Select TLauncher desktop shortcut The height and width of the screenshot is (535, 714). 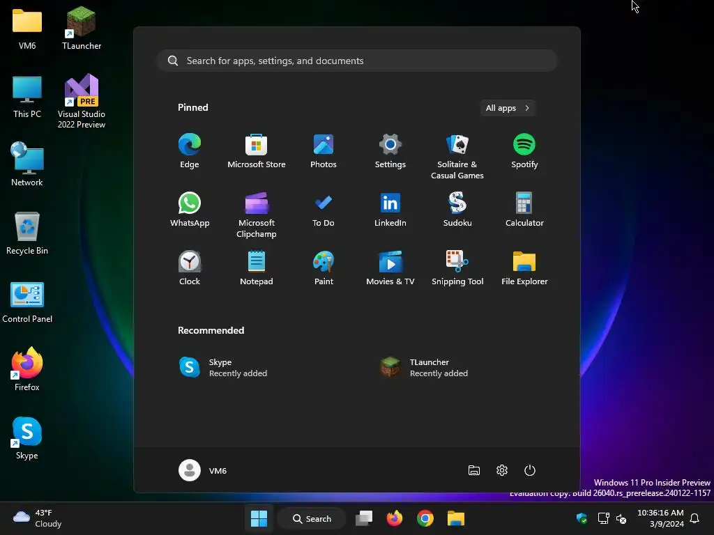[x=82, y=29]
